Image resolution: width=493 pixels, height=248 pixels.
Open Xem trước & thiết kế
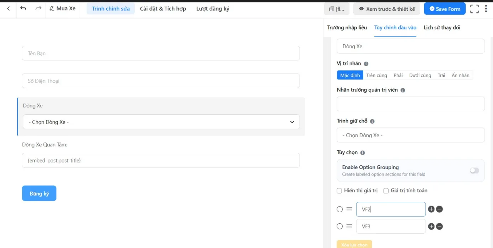(387, 9)
